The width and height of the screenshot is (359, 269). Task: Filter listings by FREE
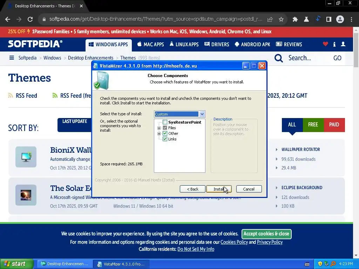[313, 125]
